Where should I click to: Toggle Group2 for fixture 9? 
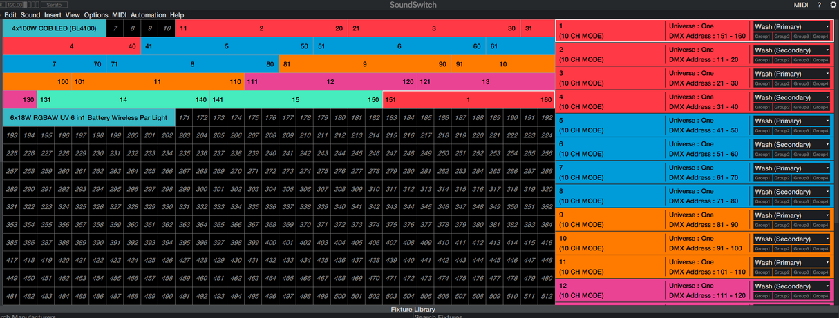pyautogui.click(x=782, y=225)
